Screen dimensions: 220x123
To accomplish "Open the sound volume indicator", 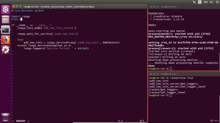I will (211, 2).
